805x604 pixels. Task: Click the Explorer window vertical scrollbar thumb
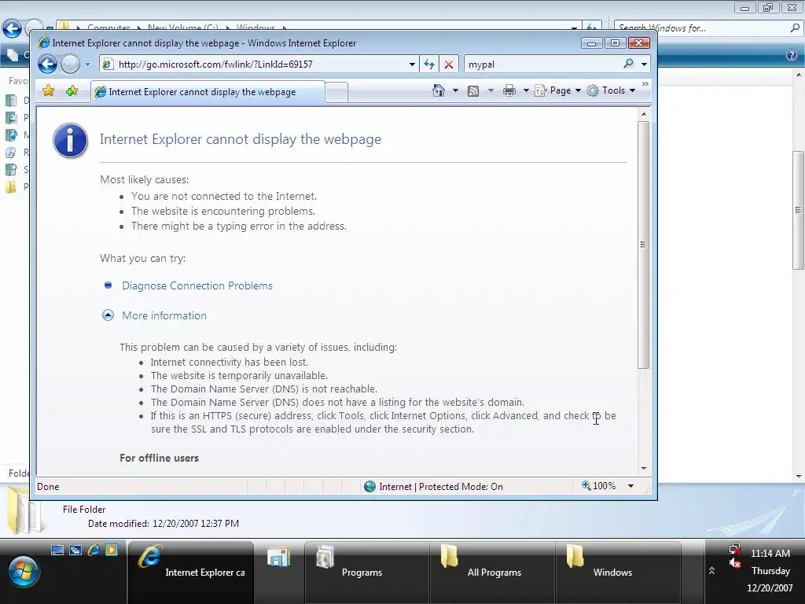pos(798,209)
